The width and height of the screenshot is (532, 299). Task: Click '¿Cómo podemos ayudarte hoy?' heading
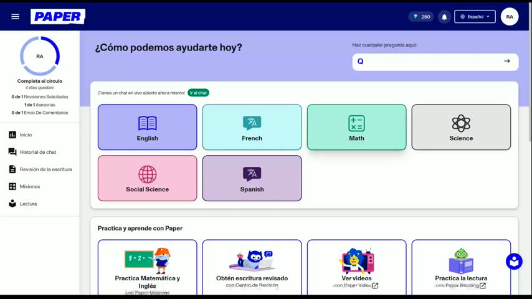[169, 47]
